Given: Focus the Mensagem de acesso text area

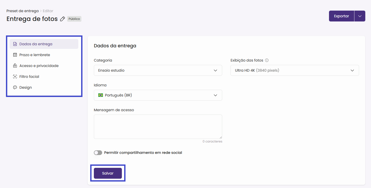Looking at the screenshot, I should (x=158, y=127).
